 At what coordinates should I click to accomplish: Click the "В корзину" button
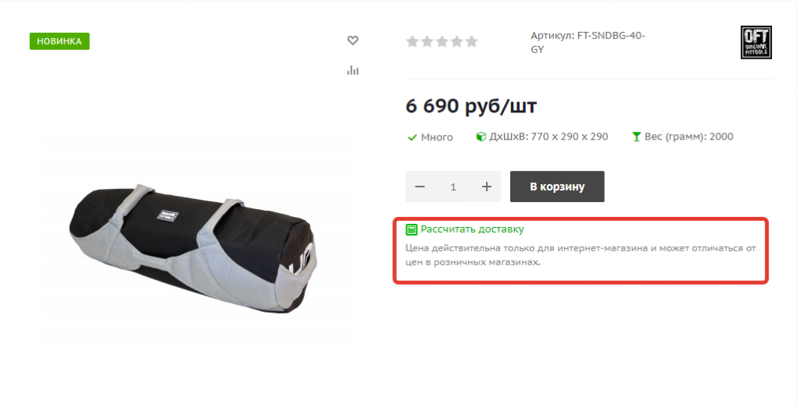(557, 187)
